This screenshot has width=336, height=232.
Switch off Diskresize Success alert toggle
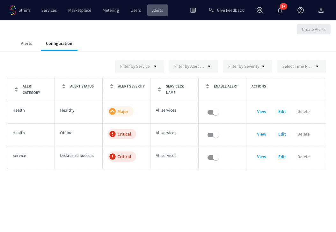[x=213, y=157]
